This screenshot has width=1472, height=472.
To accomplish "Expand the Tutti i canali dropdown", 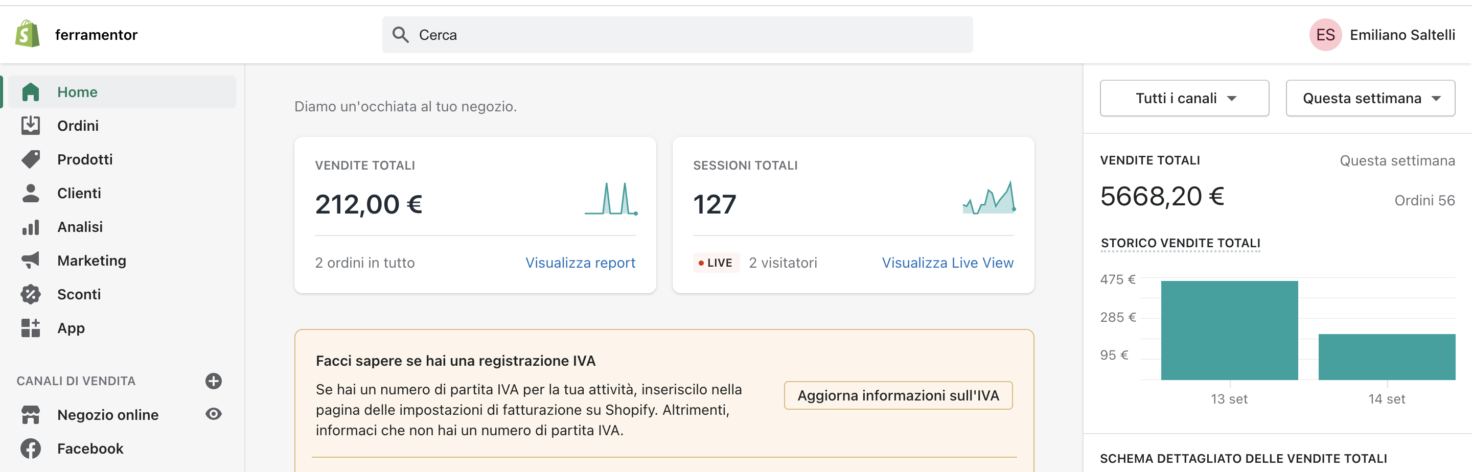I will (1184, 98).
